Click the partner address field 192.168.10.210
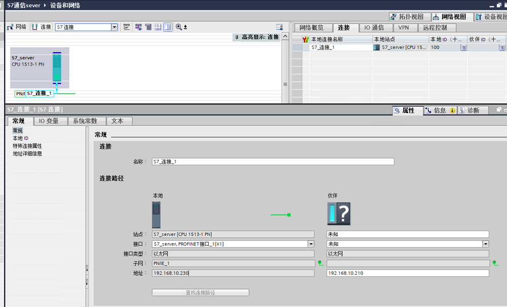Viewport: 507px width, 307px height. pos(408,273)
